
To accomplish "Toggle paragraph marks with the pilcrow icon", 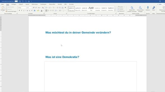I will pyautogui.click(x=65, y=8).
